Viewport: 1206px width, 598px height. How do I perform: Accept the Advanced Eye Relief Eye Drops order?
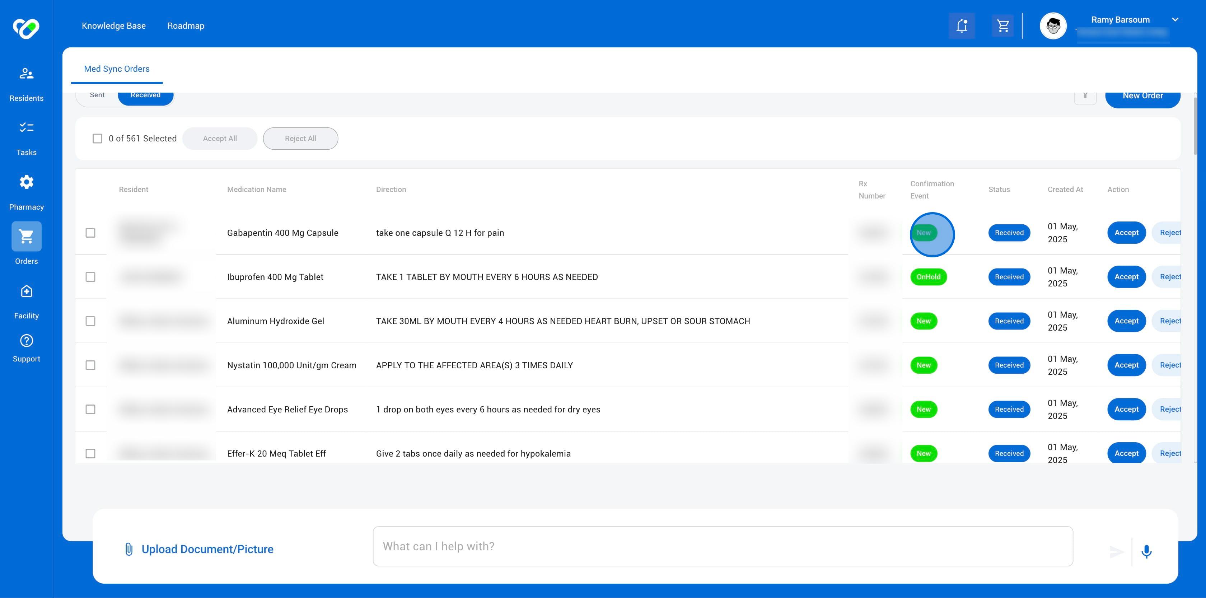tap(1126, 409)
